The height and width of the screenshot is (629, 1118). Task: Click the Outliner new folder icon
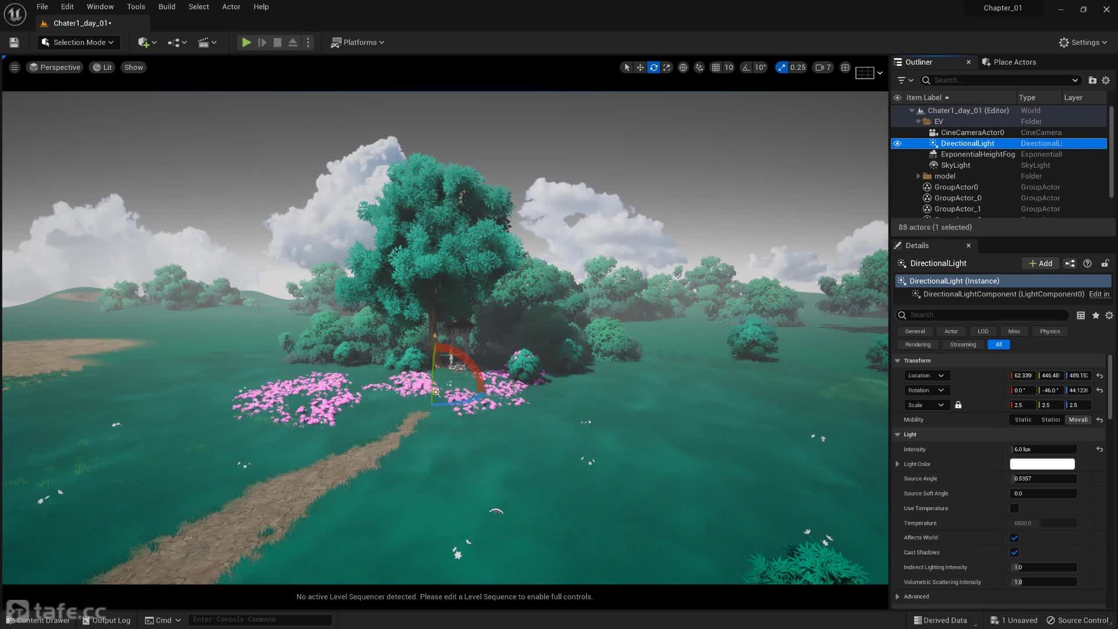pos(1092,80)
